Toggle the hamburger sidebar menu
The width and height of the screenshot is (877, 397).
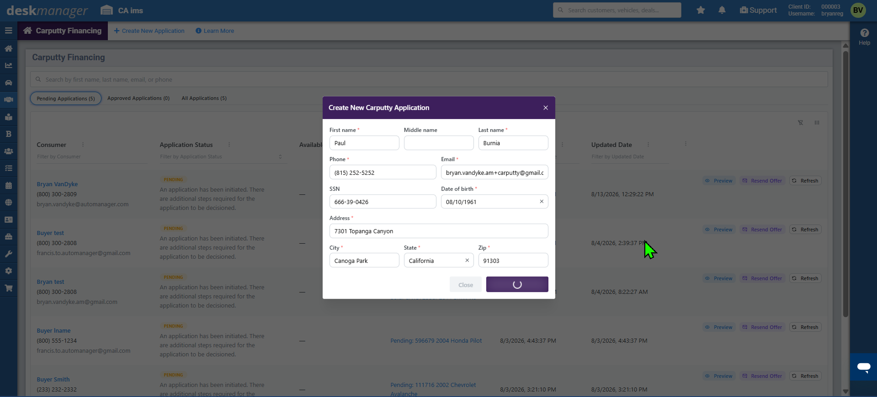[x=8, y=31]
